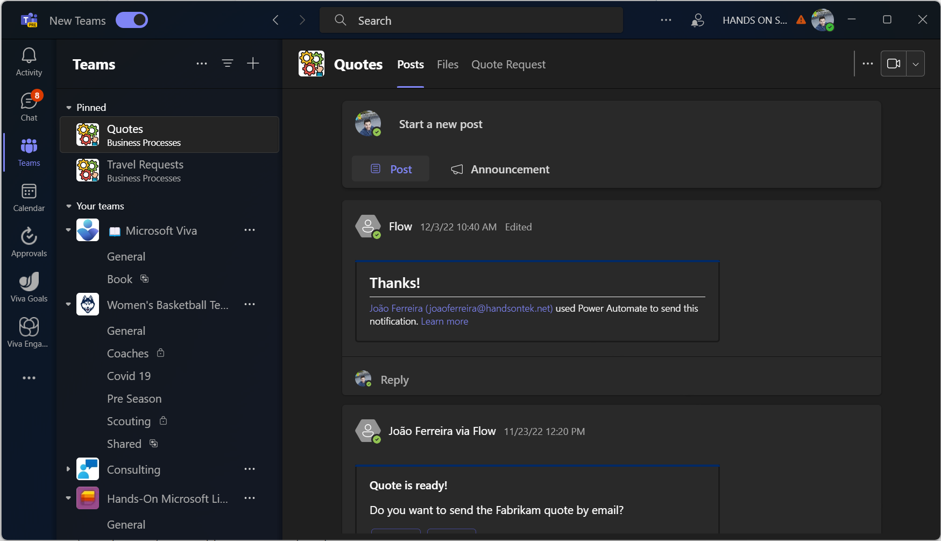
Task: Open the teams filter icon
Action: 228,63
